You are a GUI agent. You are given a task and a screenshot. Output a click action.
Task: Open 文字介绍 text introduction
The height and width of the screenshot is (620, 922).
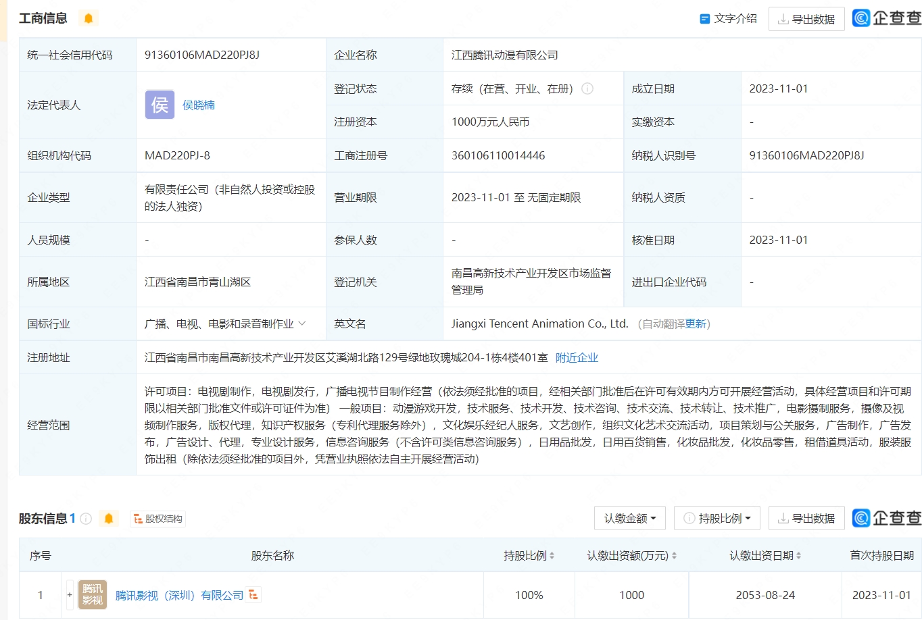[x=728, y=19]
